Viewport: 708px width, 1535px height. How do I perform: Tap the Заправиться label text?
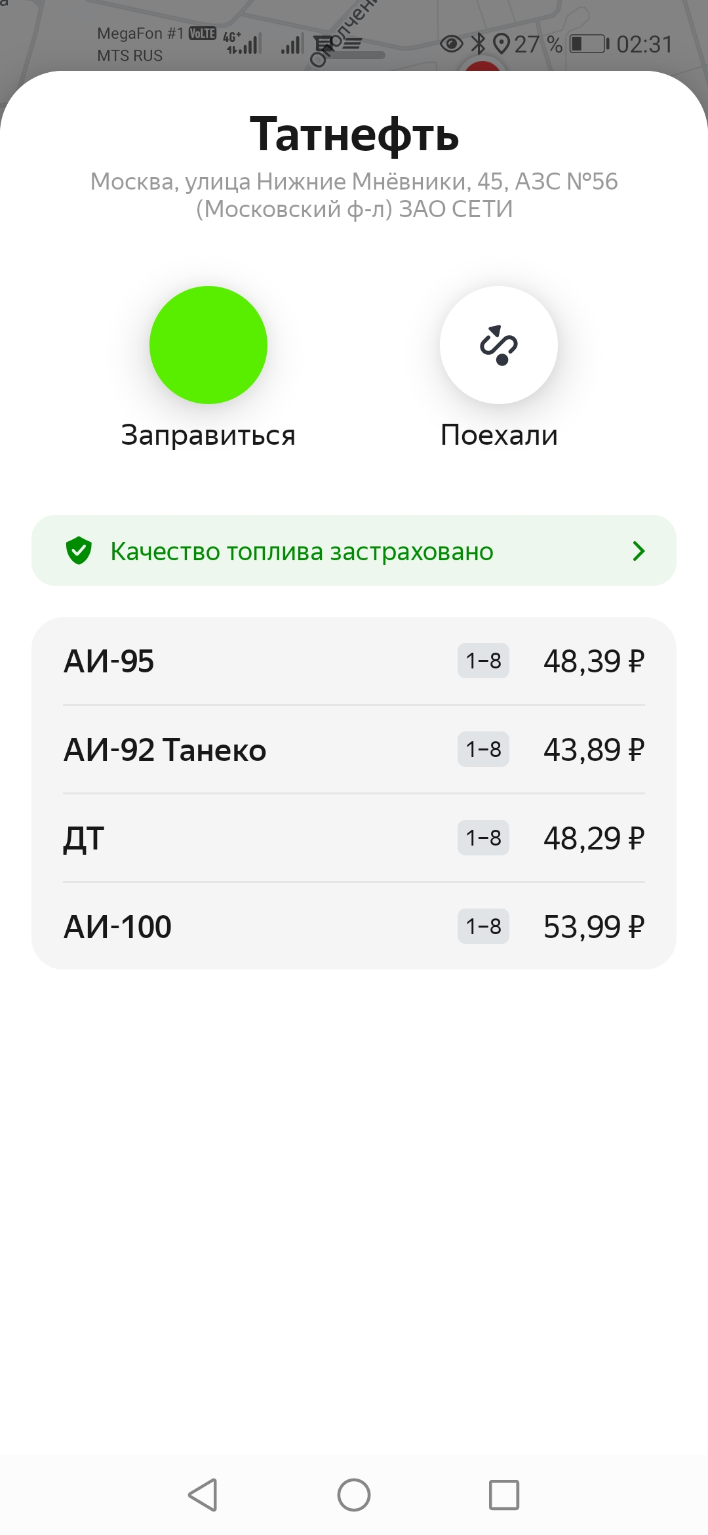pyautogui.click(x=208, y=436)
